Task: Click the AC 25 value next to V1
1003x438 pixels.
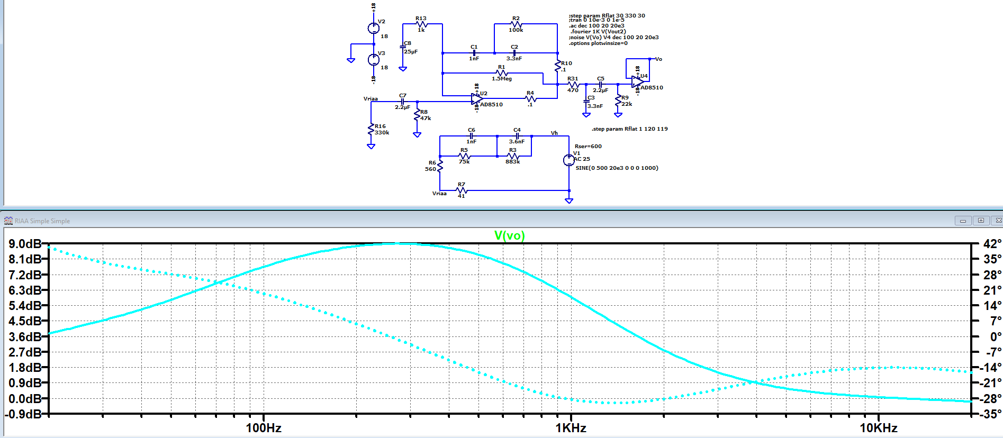Action: (x=583, y=159)
